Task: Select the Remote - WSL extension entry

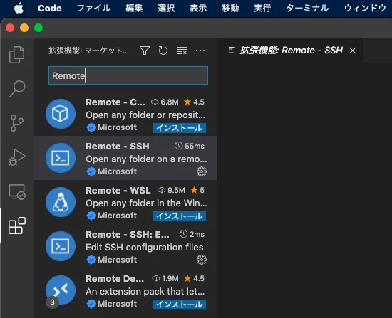Action: [125, 203]
